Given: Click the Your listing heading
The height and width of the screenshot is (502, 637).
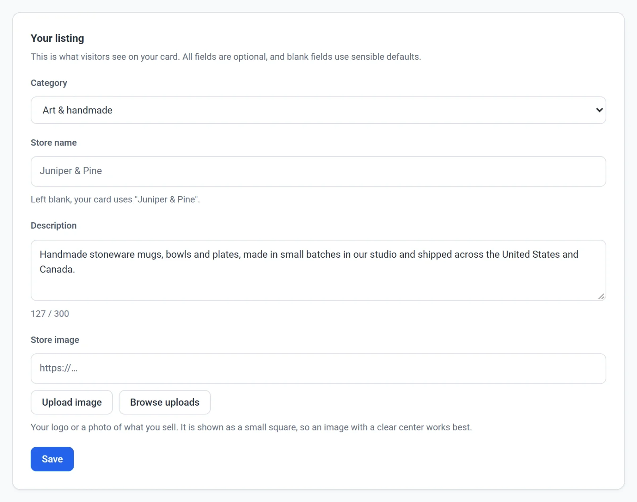Looking at the screenshot, I should [57, 38].
